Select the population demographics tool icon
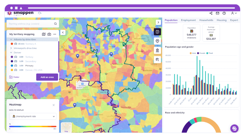 coord(157,32)
